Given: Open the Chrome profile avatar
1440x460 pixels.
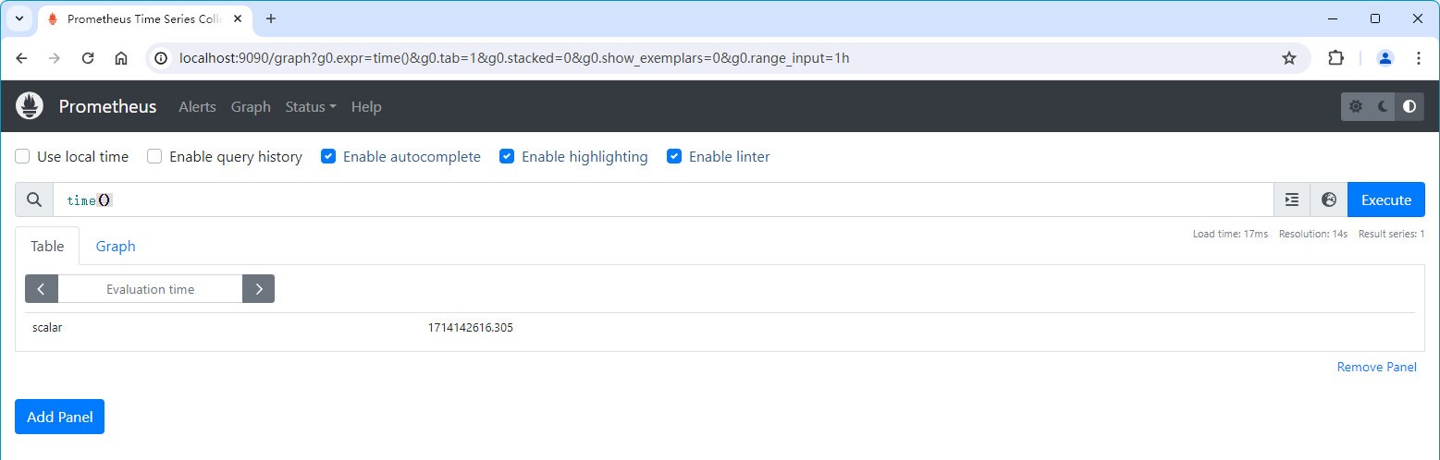Looking at the screenshot, I should pos(1385,57).
